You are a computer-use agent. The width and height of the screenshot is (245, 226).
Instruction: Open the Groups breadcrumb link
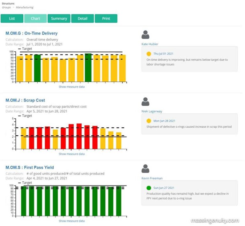coord(6,7)
